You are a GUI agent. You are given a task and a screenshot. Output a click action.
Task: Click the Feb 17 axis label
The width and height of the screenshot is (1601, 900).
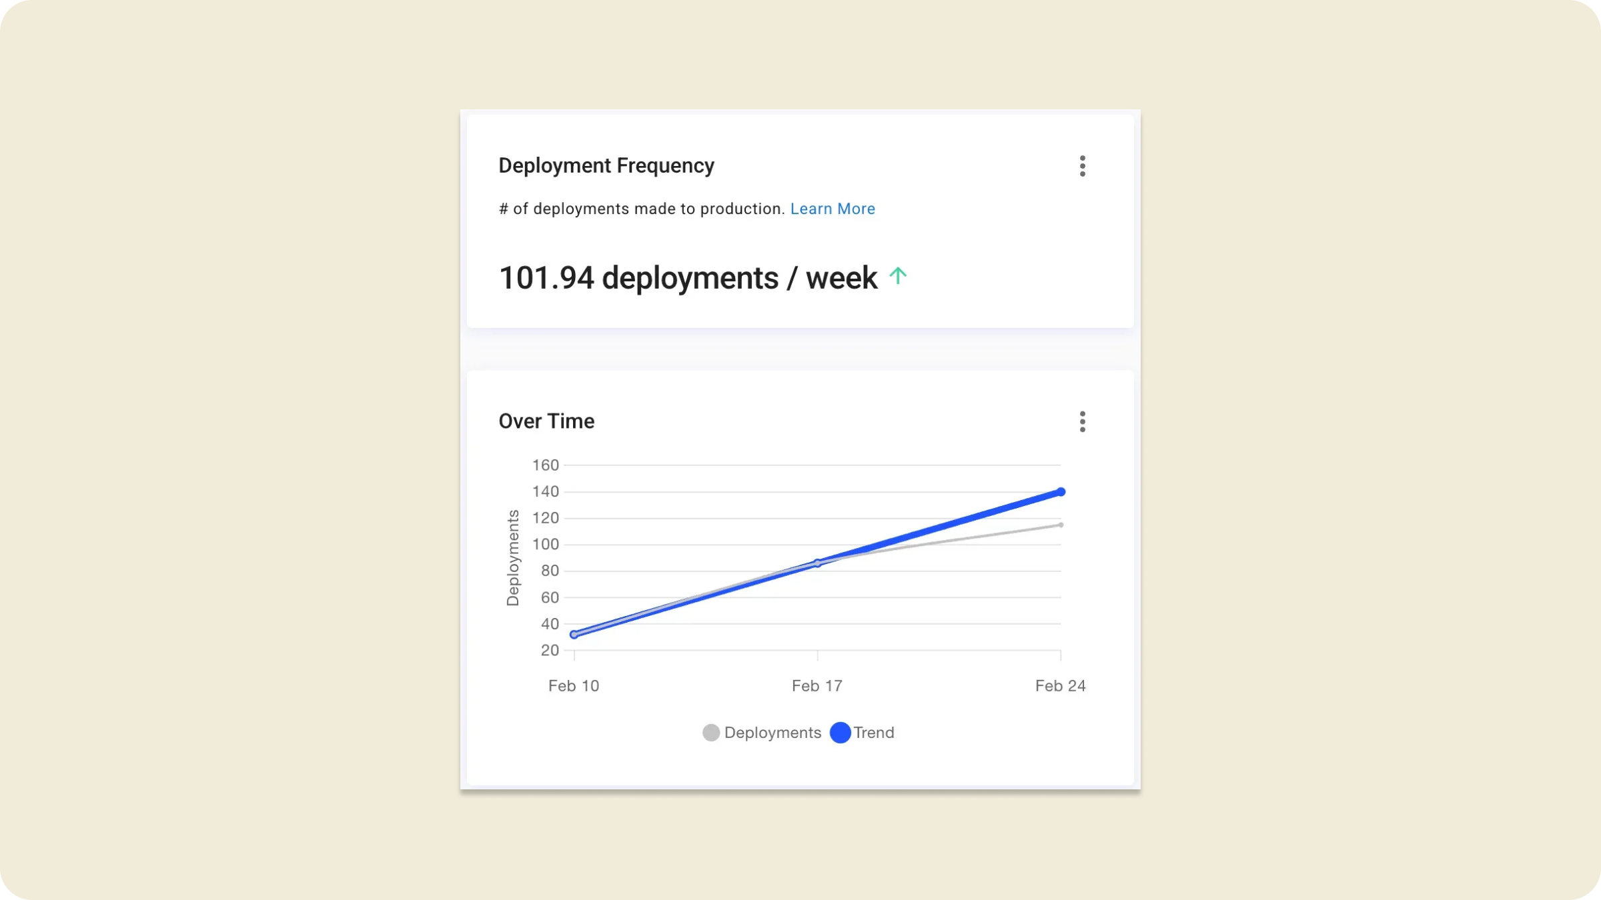pyautogui.click(x=817, y=686)
